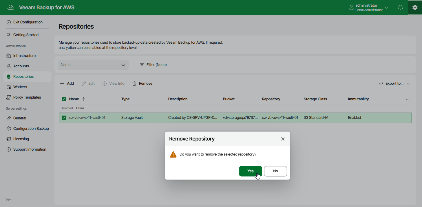Screen dimensions: 422x207
Task: Sort by the Immutability column
Action: point(358,99)
